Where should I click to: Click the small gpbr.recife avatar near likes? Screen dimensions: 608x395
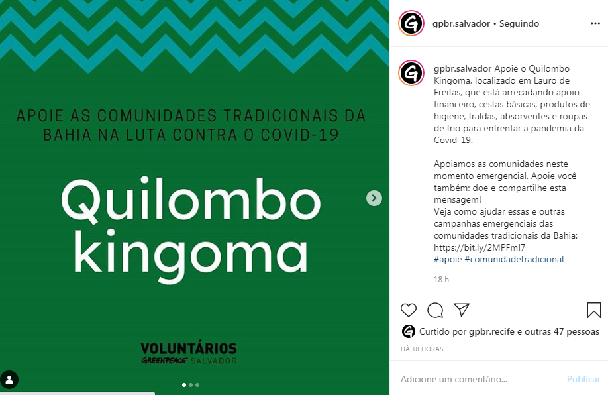point(408,331)
